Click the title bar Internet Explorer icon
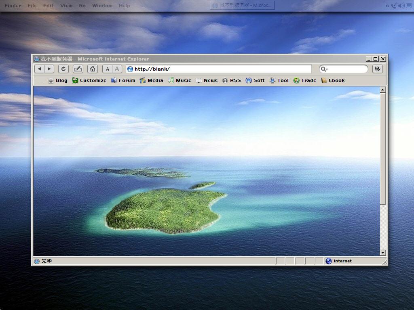Image resolution: width=414 pixels, height=310 pixels. (x=37, y=59)
